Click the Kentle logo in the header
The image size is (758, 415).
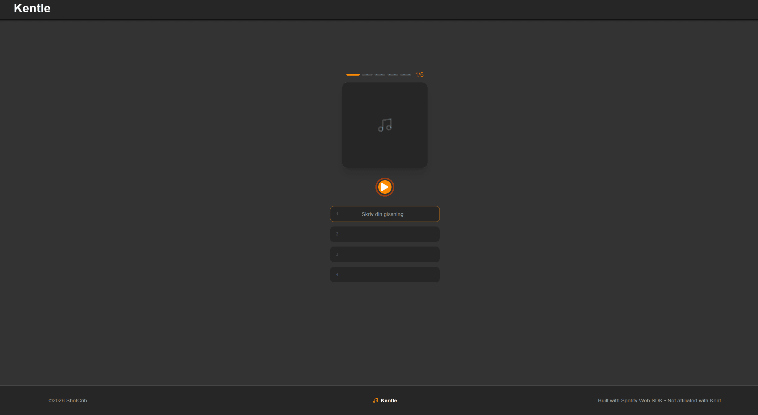coord(32,8)
